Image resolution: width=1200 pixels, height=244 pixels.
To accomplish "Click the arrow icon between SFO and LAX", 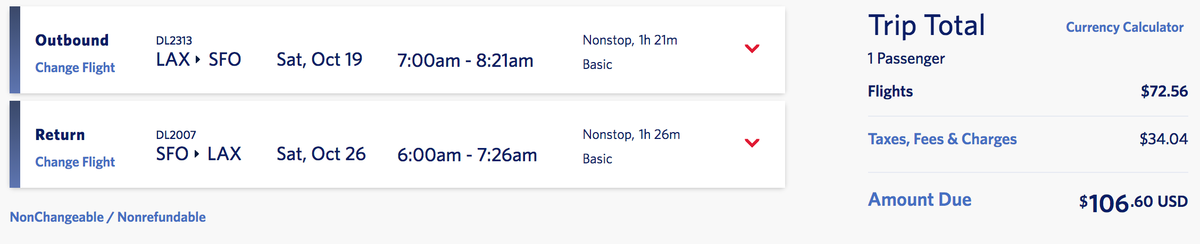I will point(197,154).
